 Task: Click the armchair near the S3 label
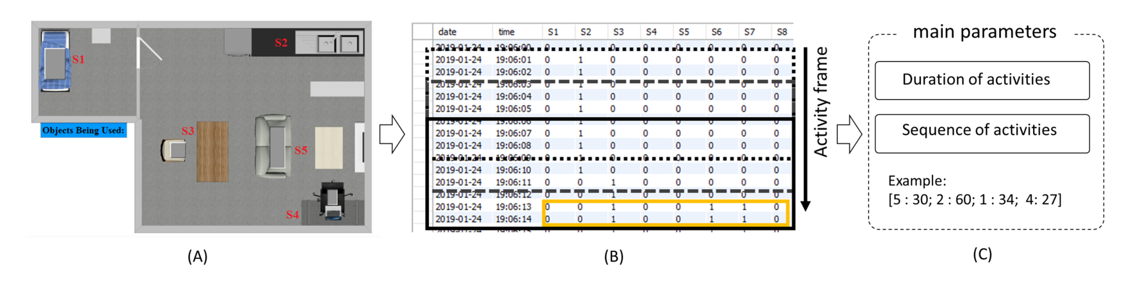[174, 150]
